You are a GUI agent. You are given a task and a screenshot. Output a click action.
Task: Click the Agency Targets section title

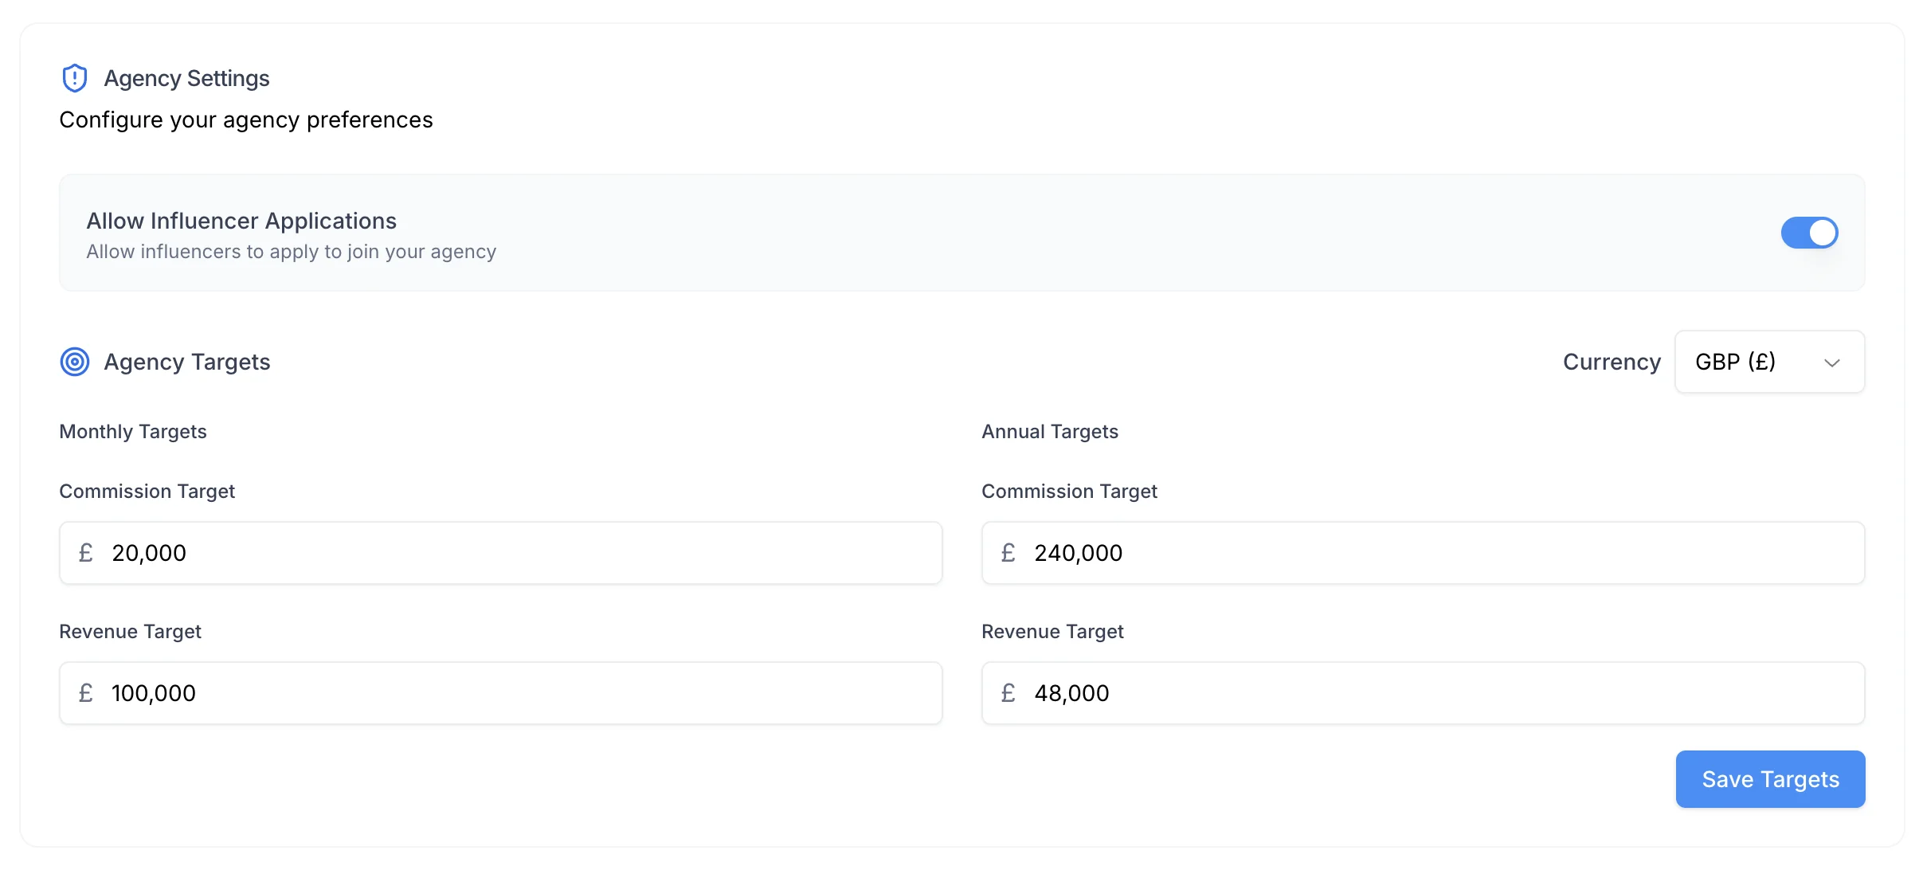tap(186, 362)
